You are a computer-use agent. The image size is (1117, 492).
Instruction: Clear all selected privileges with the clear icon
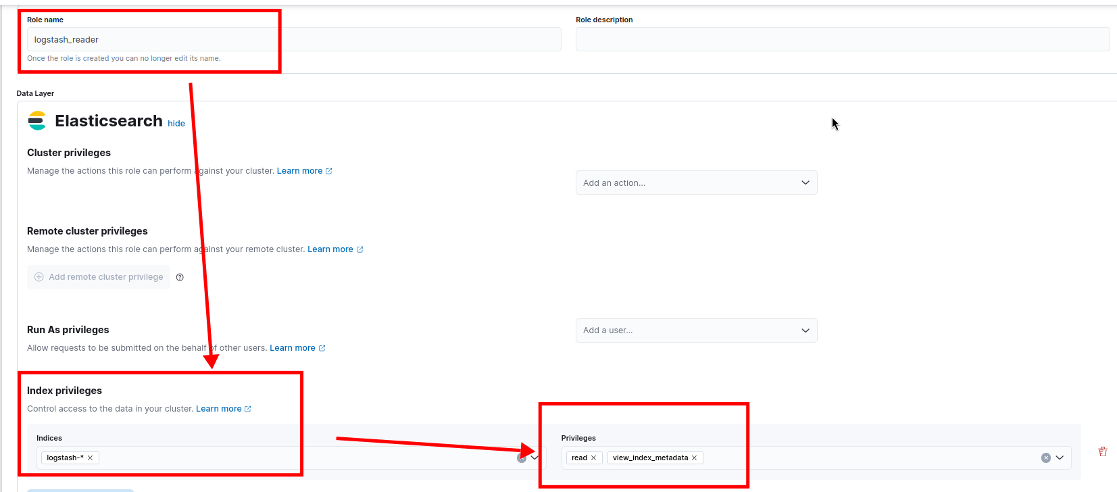point(1046,458)
